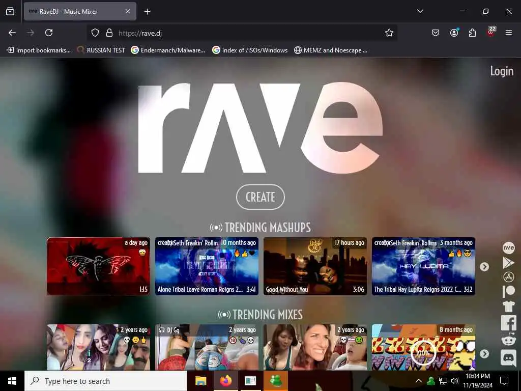This screenshot has height=391, width=521.
Task: Go back to previous page
Action: pos(12,33)
